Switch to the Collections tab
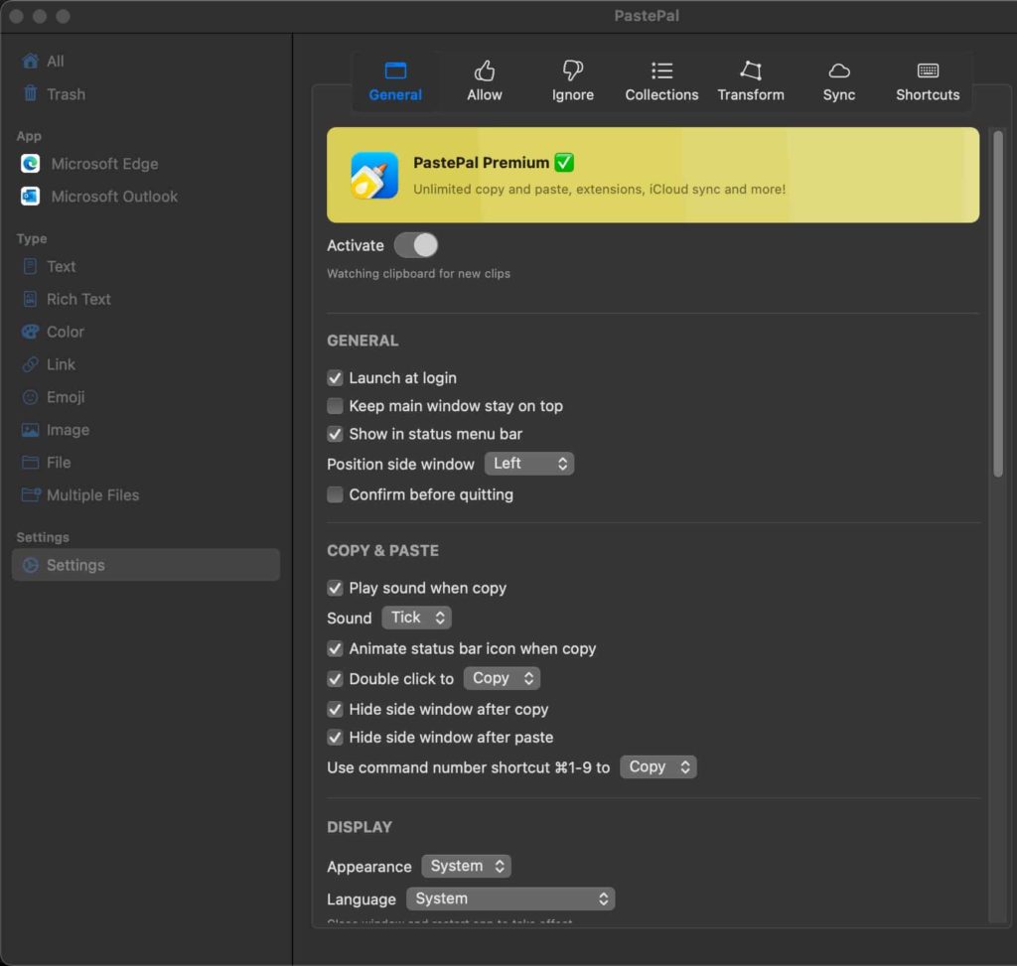The height and width of the screenshot is (966, 1017). [661, 81]
